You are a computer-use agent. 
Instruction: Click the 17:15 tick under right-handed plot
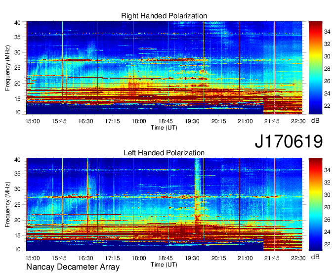112,121
